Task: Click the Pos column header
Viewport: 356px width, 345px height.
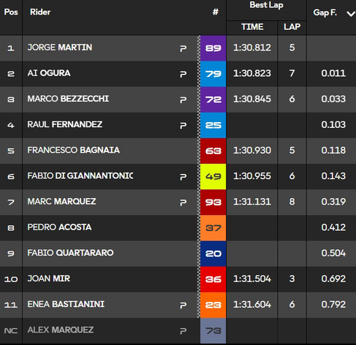Action: pos(11,12)
